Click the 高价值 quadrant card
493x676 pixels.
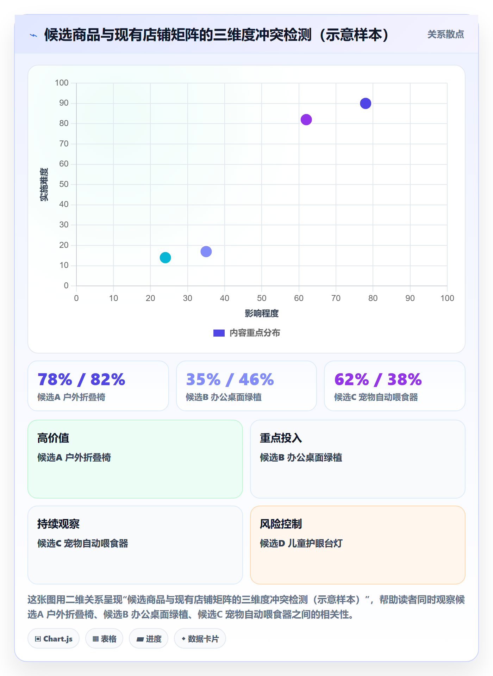click(x=135, y=459)
